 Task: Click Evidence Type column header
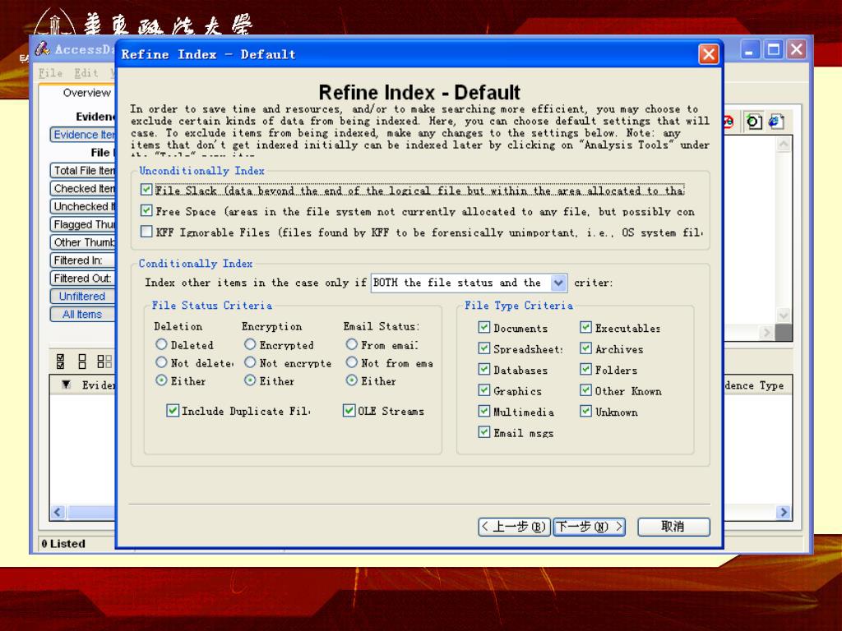pyautogui.click(x=756, y=385)
